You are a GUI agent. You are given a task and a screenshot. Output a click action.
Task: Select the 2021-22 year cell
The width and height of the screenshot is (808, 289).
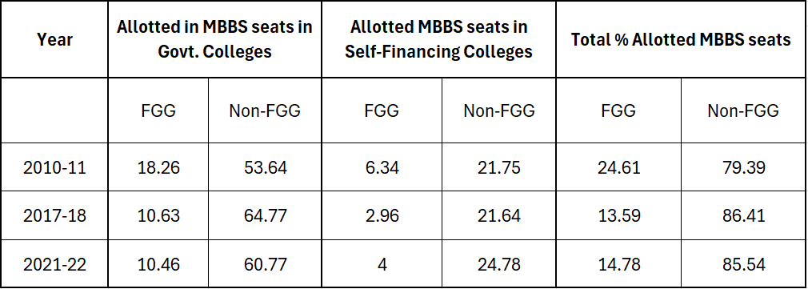(x=54, y=263)
